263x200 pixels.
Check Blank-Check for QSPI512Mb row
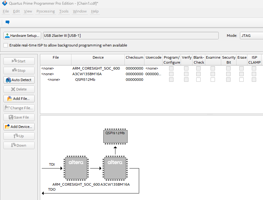(198, 80)
